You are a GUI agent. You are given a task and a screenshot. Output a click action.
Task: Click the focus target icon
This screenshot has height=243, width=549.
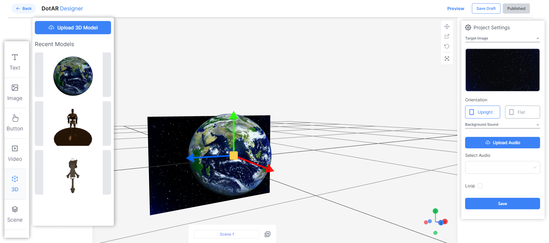447,59
